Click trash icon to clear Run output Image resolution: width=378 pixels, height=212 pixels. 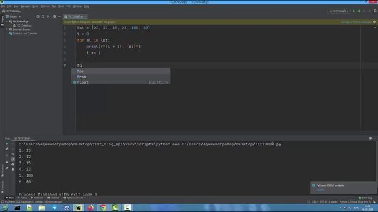(13, 170)
